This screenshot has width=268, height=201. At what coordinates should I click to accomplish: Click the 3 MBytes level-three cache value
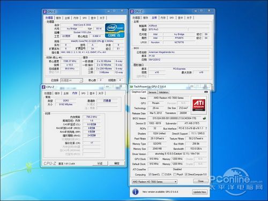point(104,72)
